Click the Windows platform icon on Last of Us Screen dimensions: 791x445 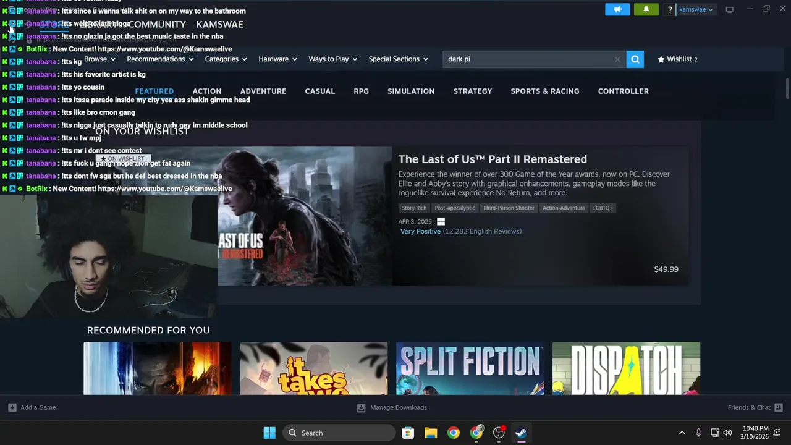click(x=441, y=221)
